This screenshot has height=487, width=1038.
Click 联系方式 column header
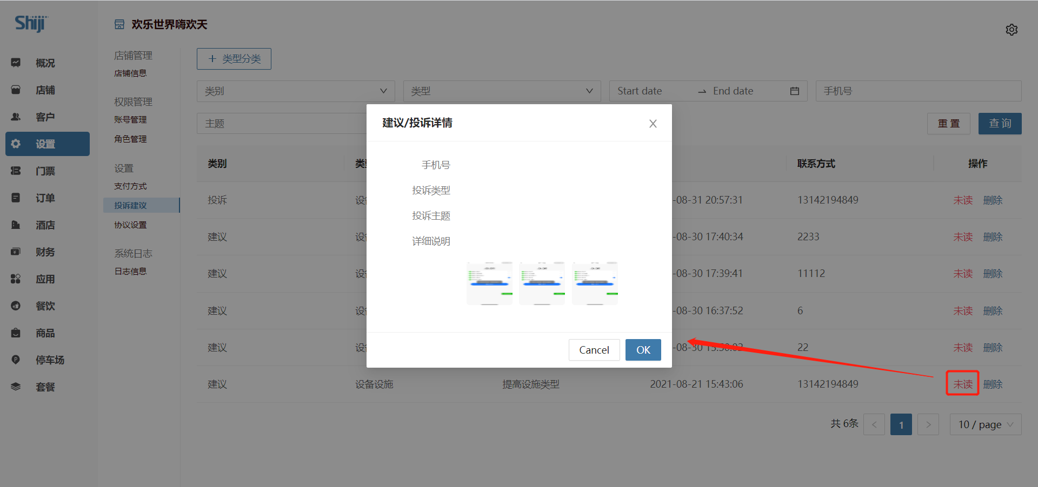coord(816,164)
